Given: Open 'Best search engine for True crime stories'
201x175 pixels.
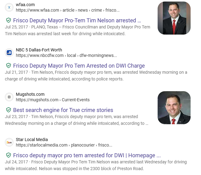Looking at the screenshot, I should point(63,110).
